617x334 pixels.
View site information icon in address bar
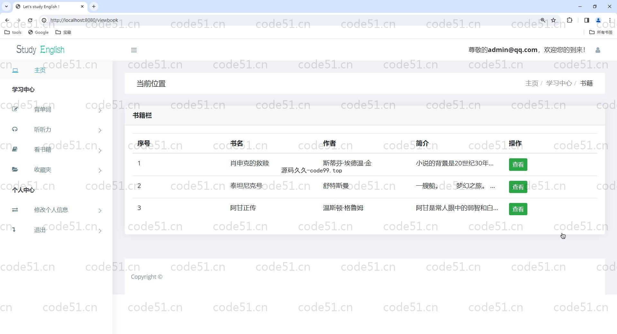tap(44, 20)
